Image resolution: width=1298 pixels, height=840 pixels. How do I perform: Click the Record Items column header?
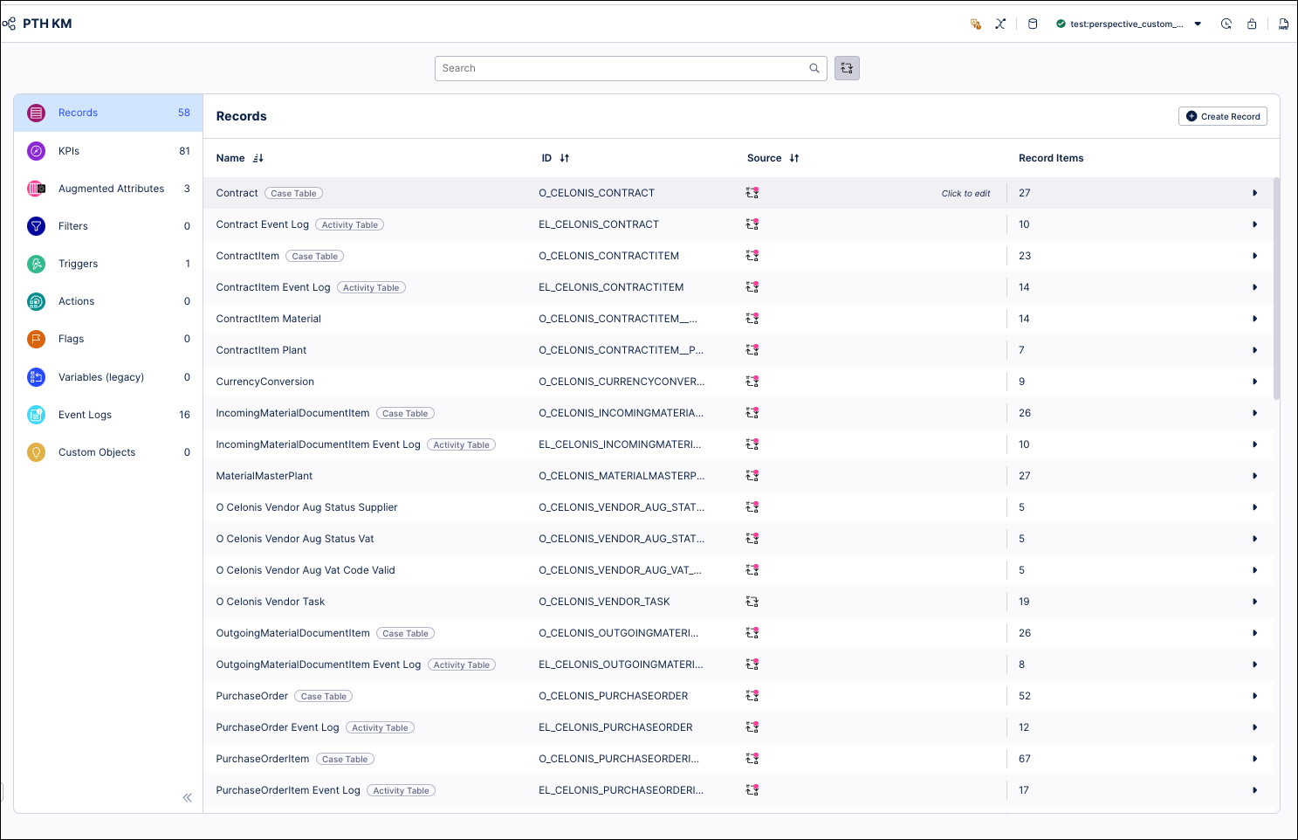click(1051, 158)
